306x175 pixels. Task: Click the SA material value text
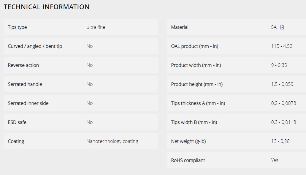point(274,27)
